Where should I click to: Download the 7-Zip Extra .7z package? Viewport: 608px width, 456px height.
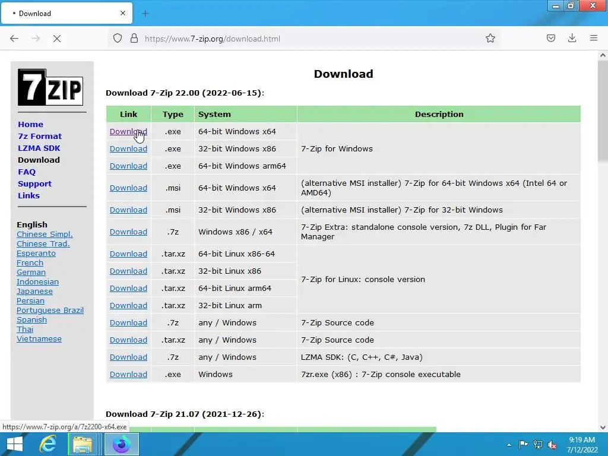click(128, 232)
